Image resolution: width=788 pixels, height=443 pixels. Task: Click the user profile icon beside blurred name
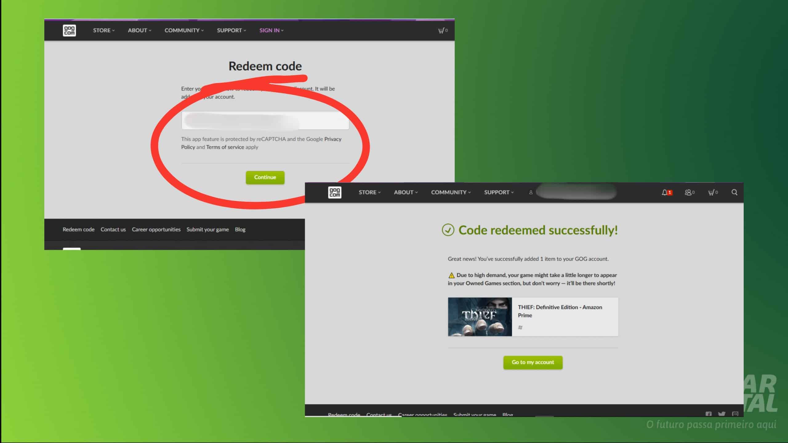531,192
